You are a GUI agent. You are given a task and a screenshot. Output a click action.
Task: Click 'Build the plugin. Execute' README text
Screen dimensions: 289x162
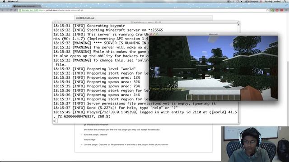pyautogui.click(x=95, y=135)
